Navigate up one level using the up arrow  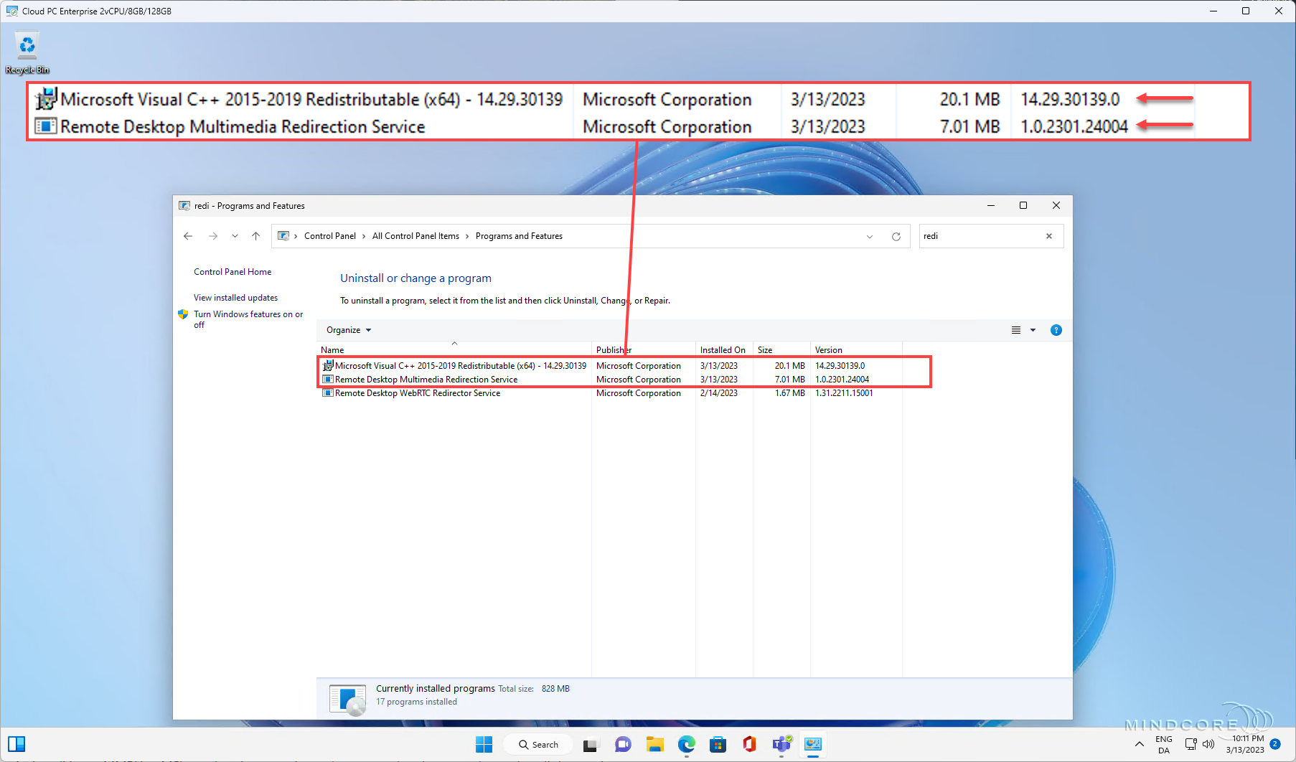pyautogui.click(x=255, y=236)
